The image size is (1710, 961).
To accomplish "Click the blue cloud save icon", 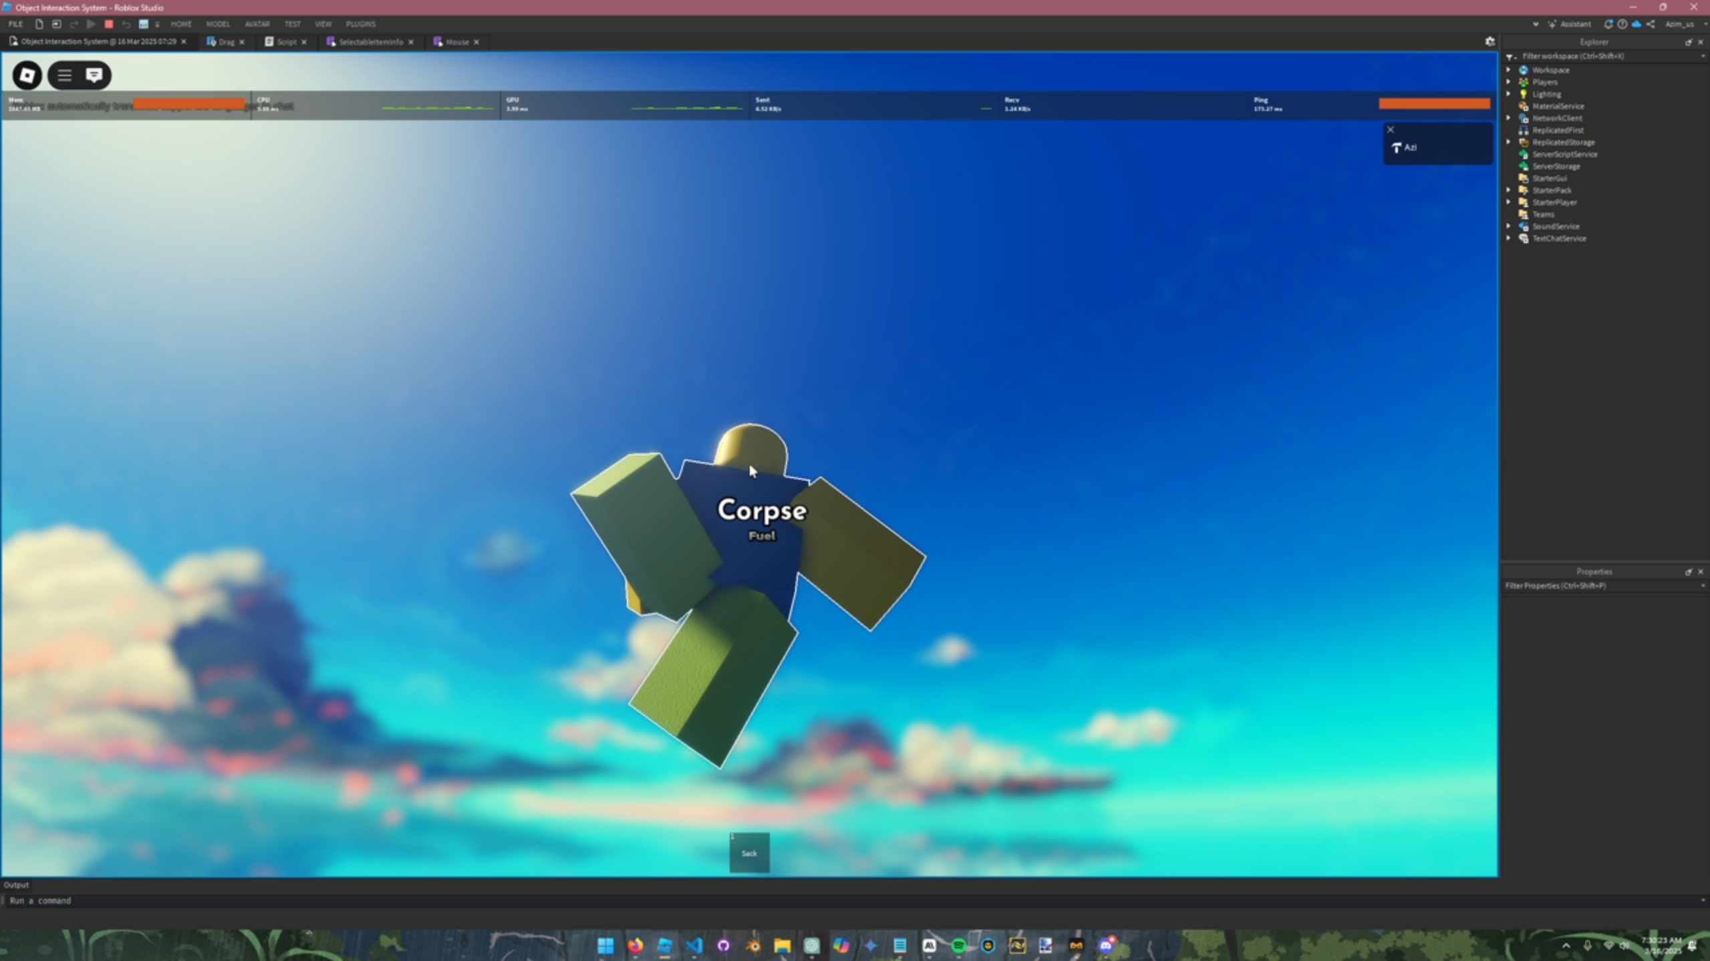I will pyautogui.click(x=1636, y=24).
